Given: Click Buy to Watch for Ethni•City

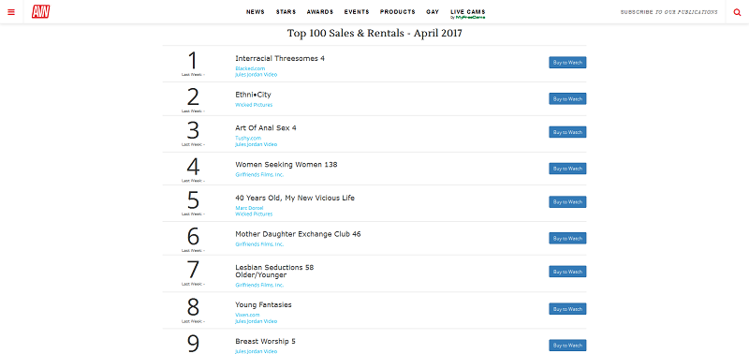Looking at the screenshot, I should click(x=567, y=99).
